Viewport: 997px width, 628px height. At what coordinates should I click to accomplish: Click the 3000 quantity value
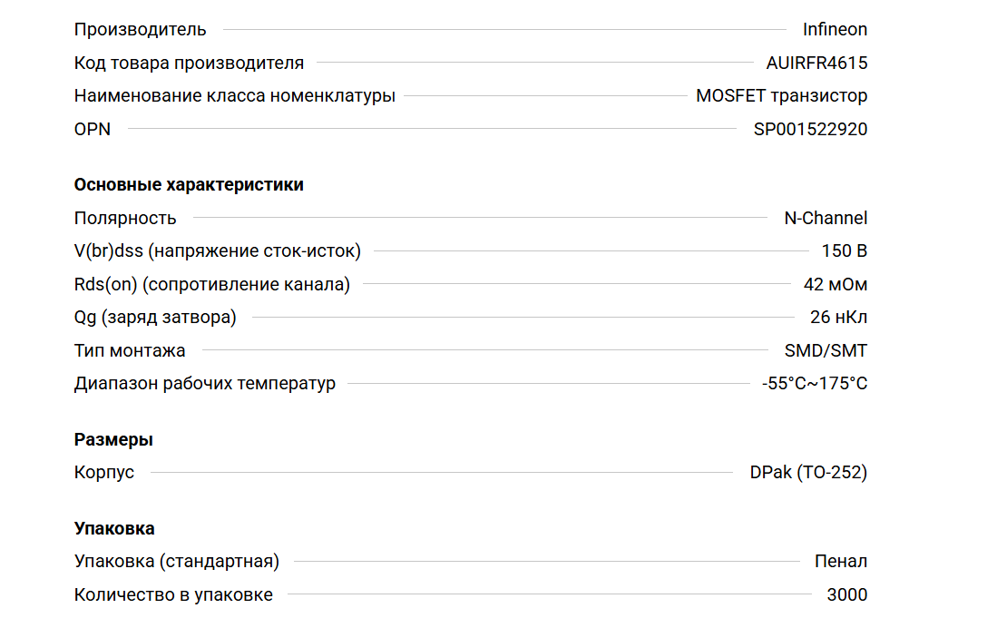[847, 594]
